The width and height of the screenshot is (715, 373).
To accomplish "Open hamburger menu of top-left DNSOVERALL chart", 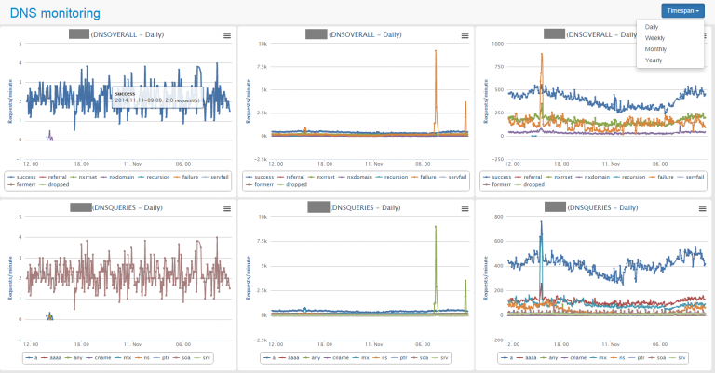I will [x=227, y=35].
